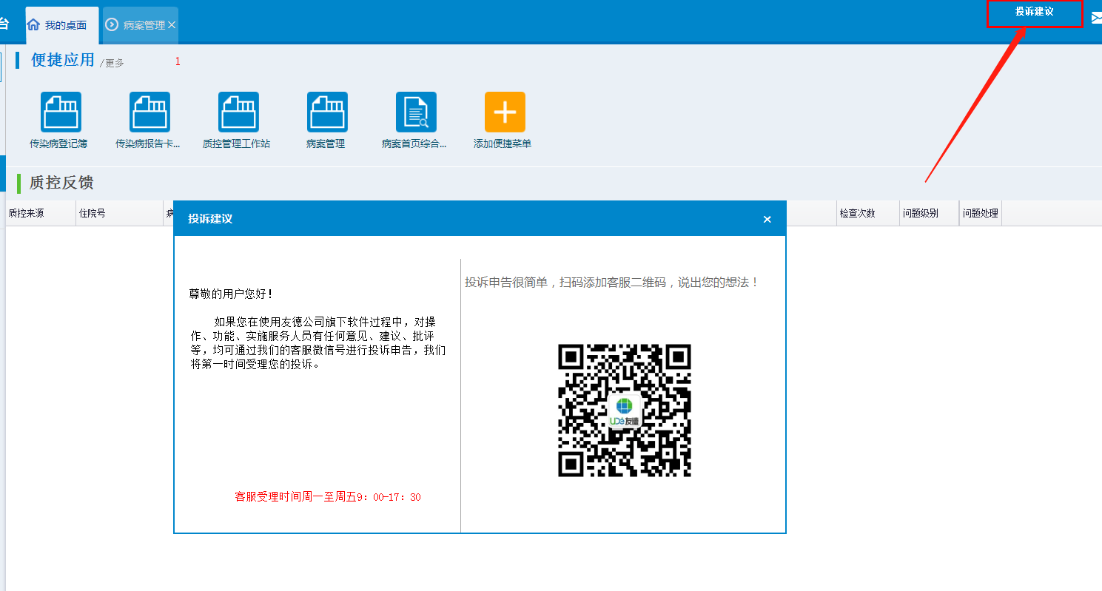Click the orange 添加便捷菜单 plus icon

[x=505, y=112]
